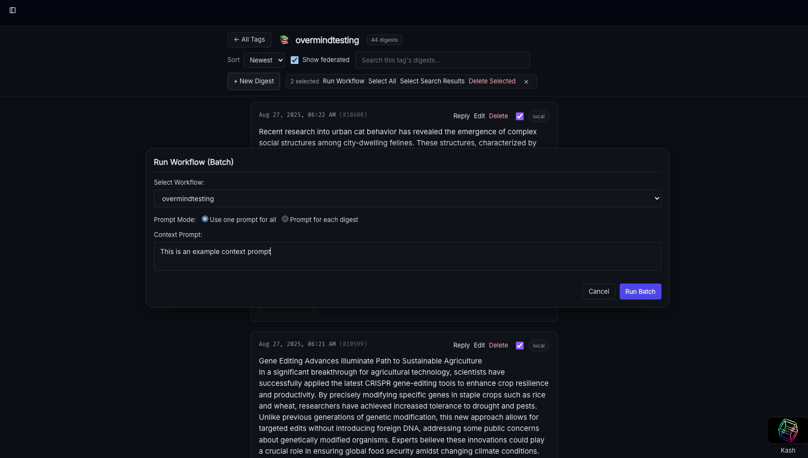Toggle the sidebar panel icon
Image resolution: width=808 pixels, height=458 pixels.
(x=13, y=10)
